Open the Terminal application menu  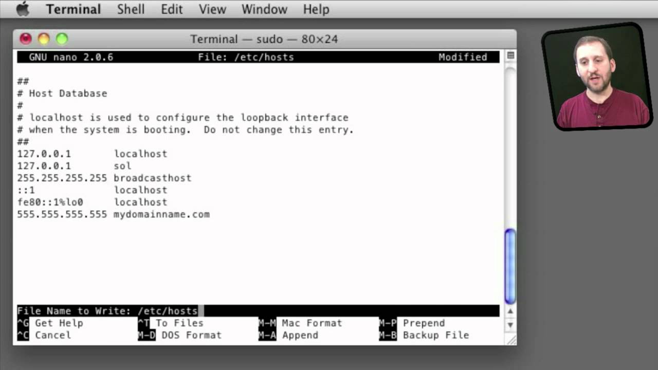tap(73, 9)
